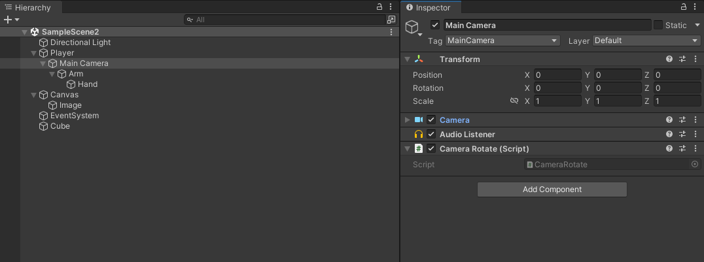704x262 pixels.
Task: Click the Main Camera name field
Action: (x=547, y=25)
